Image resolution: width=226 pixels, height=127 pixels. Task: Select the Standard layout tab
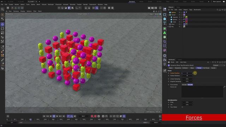click(x=132, y=1)
